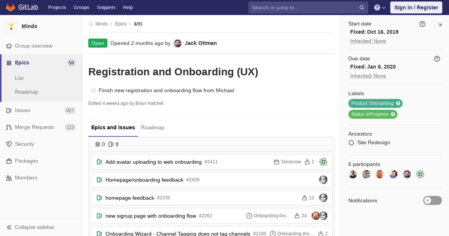Click the Inherited: None under Due date
Screen dimensions: 449x236
368,76
